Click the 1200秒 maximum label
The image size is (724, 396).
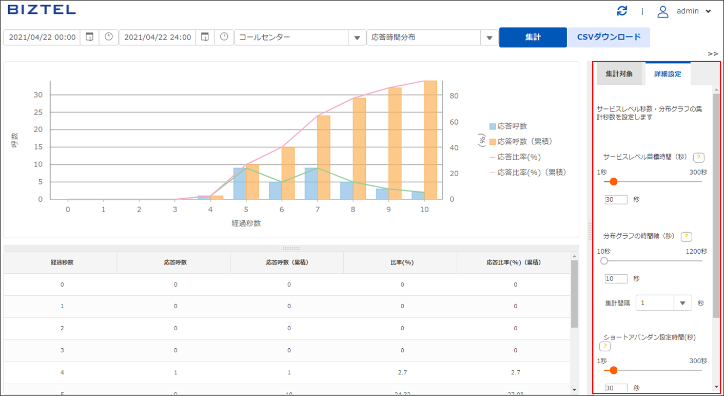point(696,252)
